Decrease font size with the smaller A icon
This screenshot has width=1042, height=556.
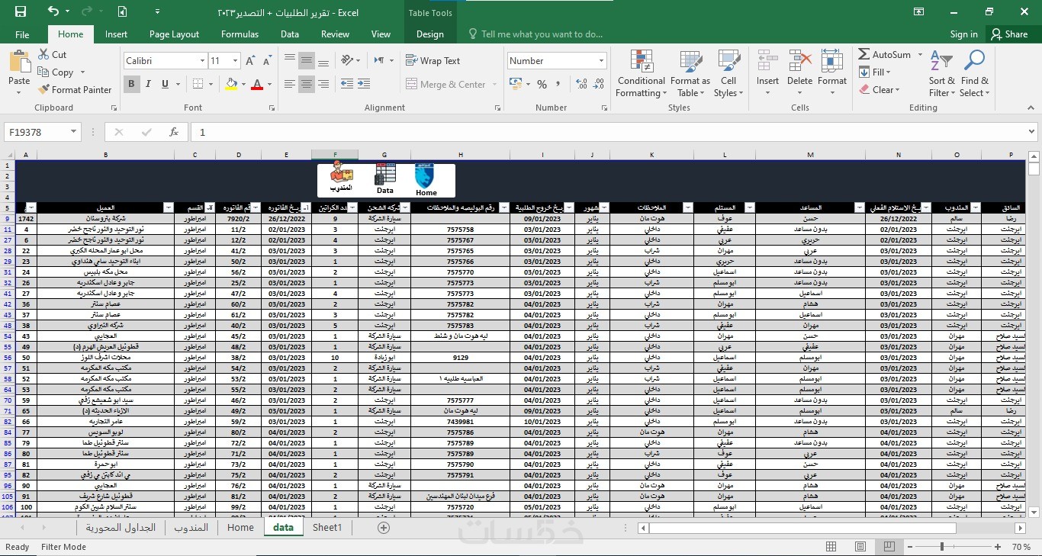point(268,61)
